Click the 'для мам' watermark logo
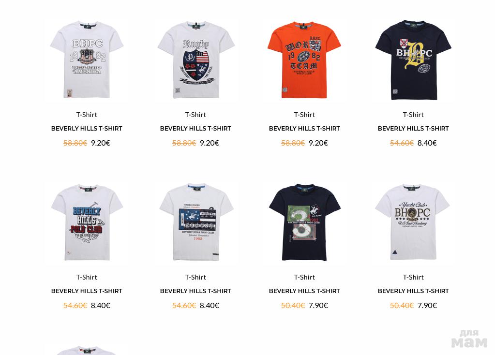495x355 pixels. pyautogui.click(x=469, y=339)
